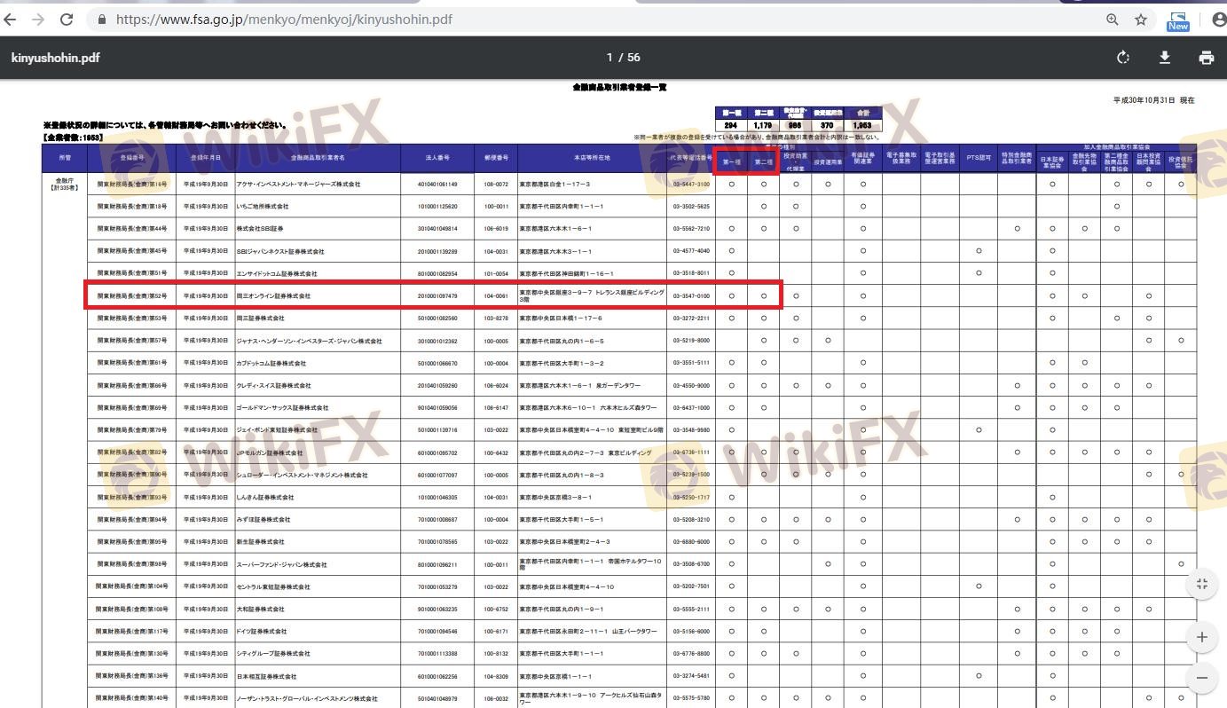Rotate the PDF document
Image resolution: width=1227 pixels, height=708 pixels.
pyautogui.click(x=1123, y=58)
